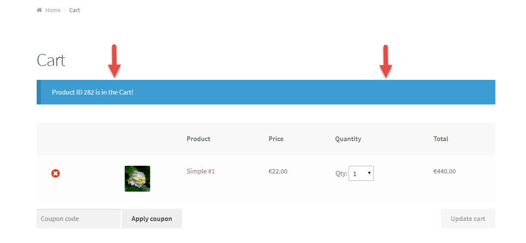The height and width of the screenshot is (243, 526).
Task: Click the Home breadcrumb link
Action: 53,10
